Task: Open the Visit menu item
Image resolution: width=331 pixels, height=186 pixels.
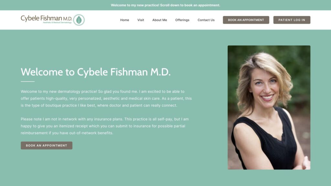Action: click(141, 20)
